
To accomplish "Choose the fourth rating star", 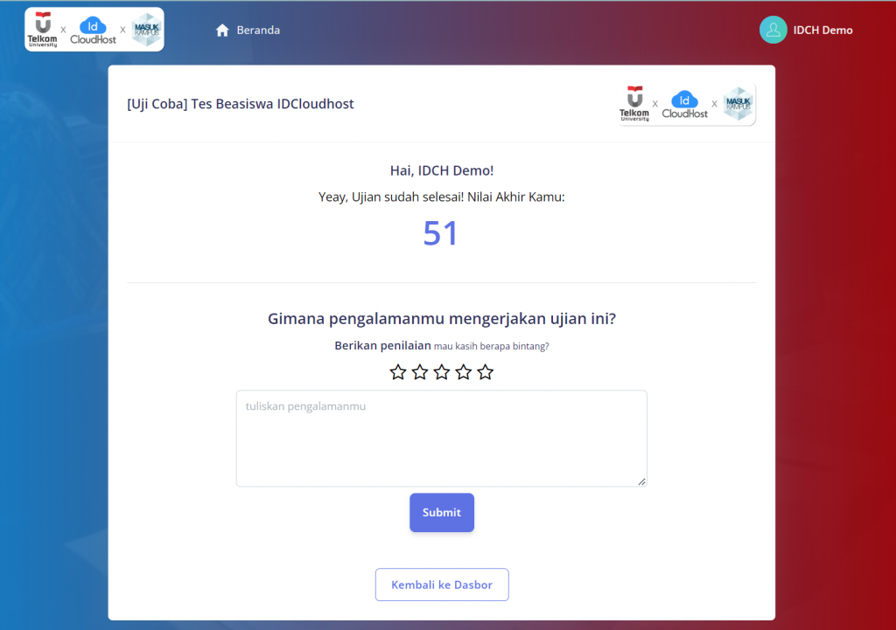I will tap(464, 372).
